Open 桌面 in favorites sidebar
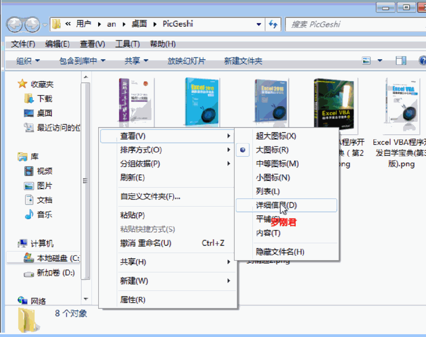This screenshot has height=337, width=426. pyautogui.click(x=38, y=113)
